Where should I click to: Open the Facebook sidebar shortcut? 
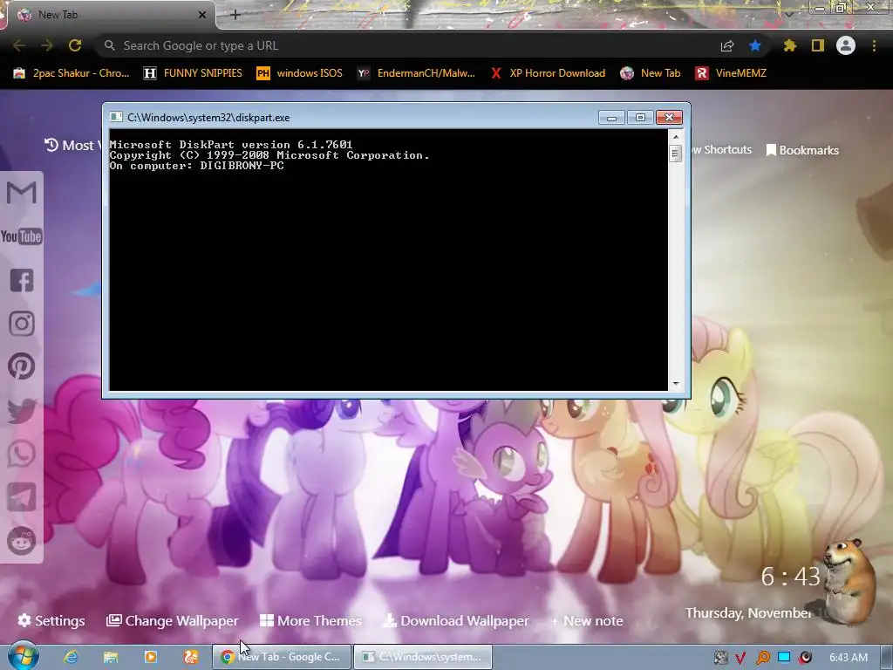[x=22, y=280]
